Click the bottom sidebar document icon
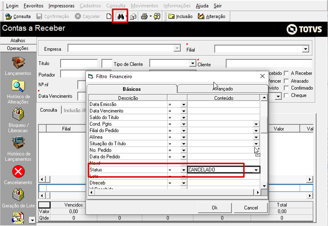This screenshot has width=328, height=226. pos(18,218)
